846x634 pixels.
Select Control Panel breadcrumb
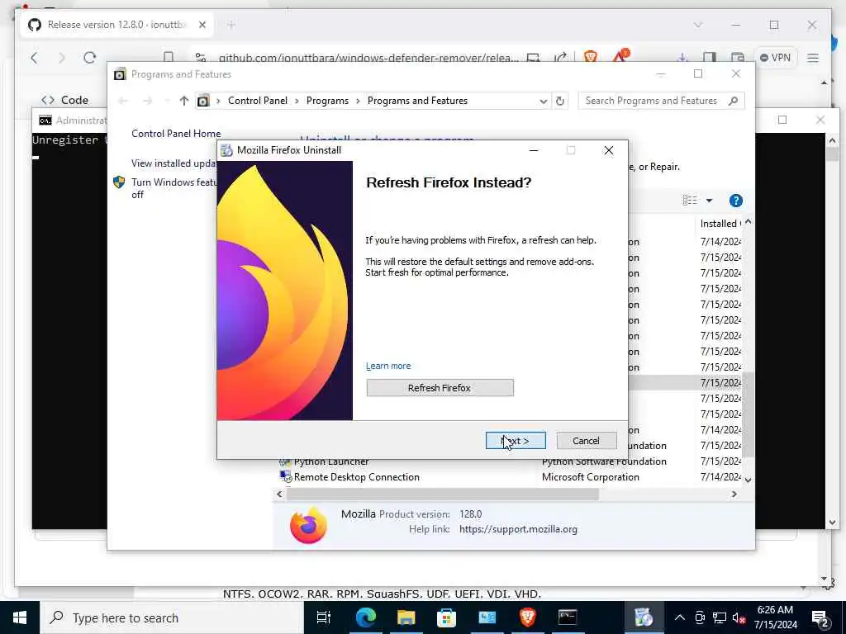[258, 101]
